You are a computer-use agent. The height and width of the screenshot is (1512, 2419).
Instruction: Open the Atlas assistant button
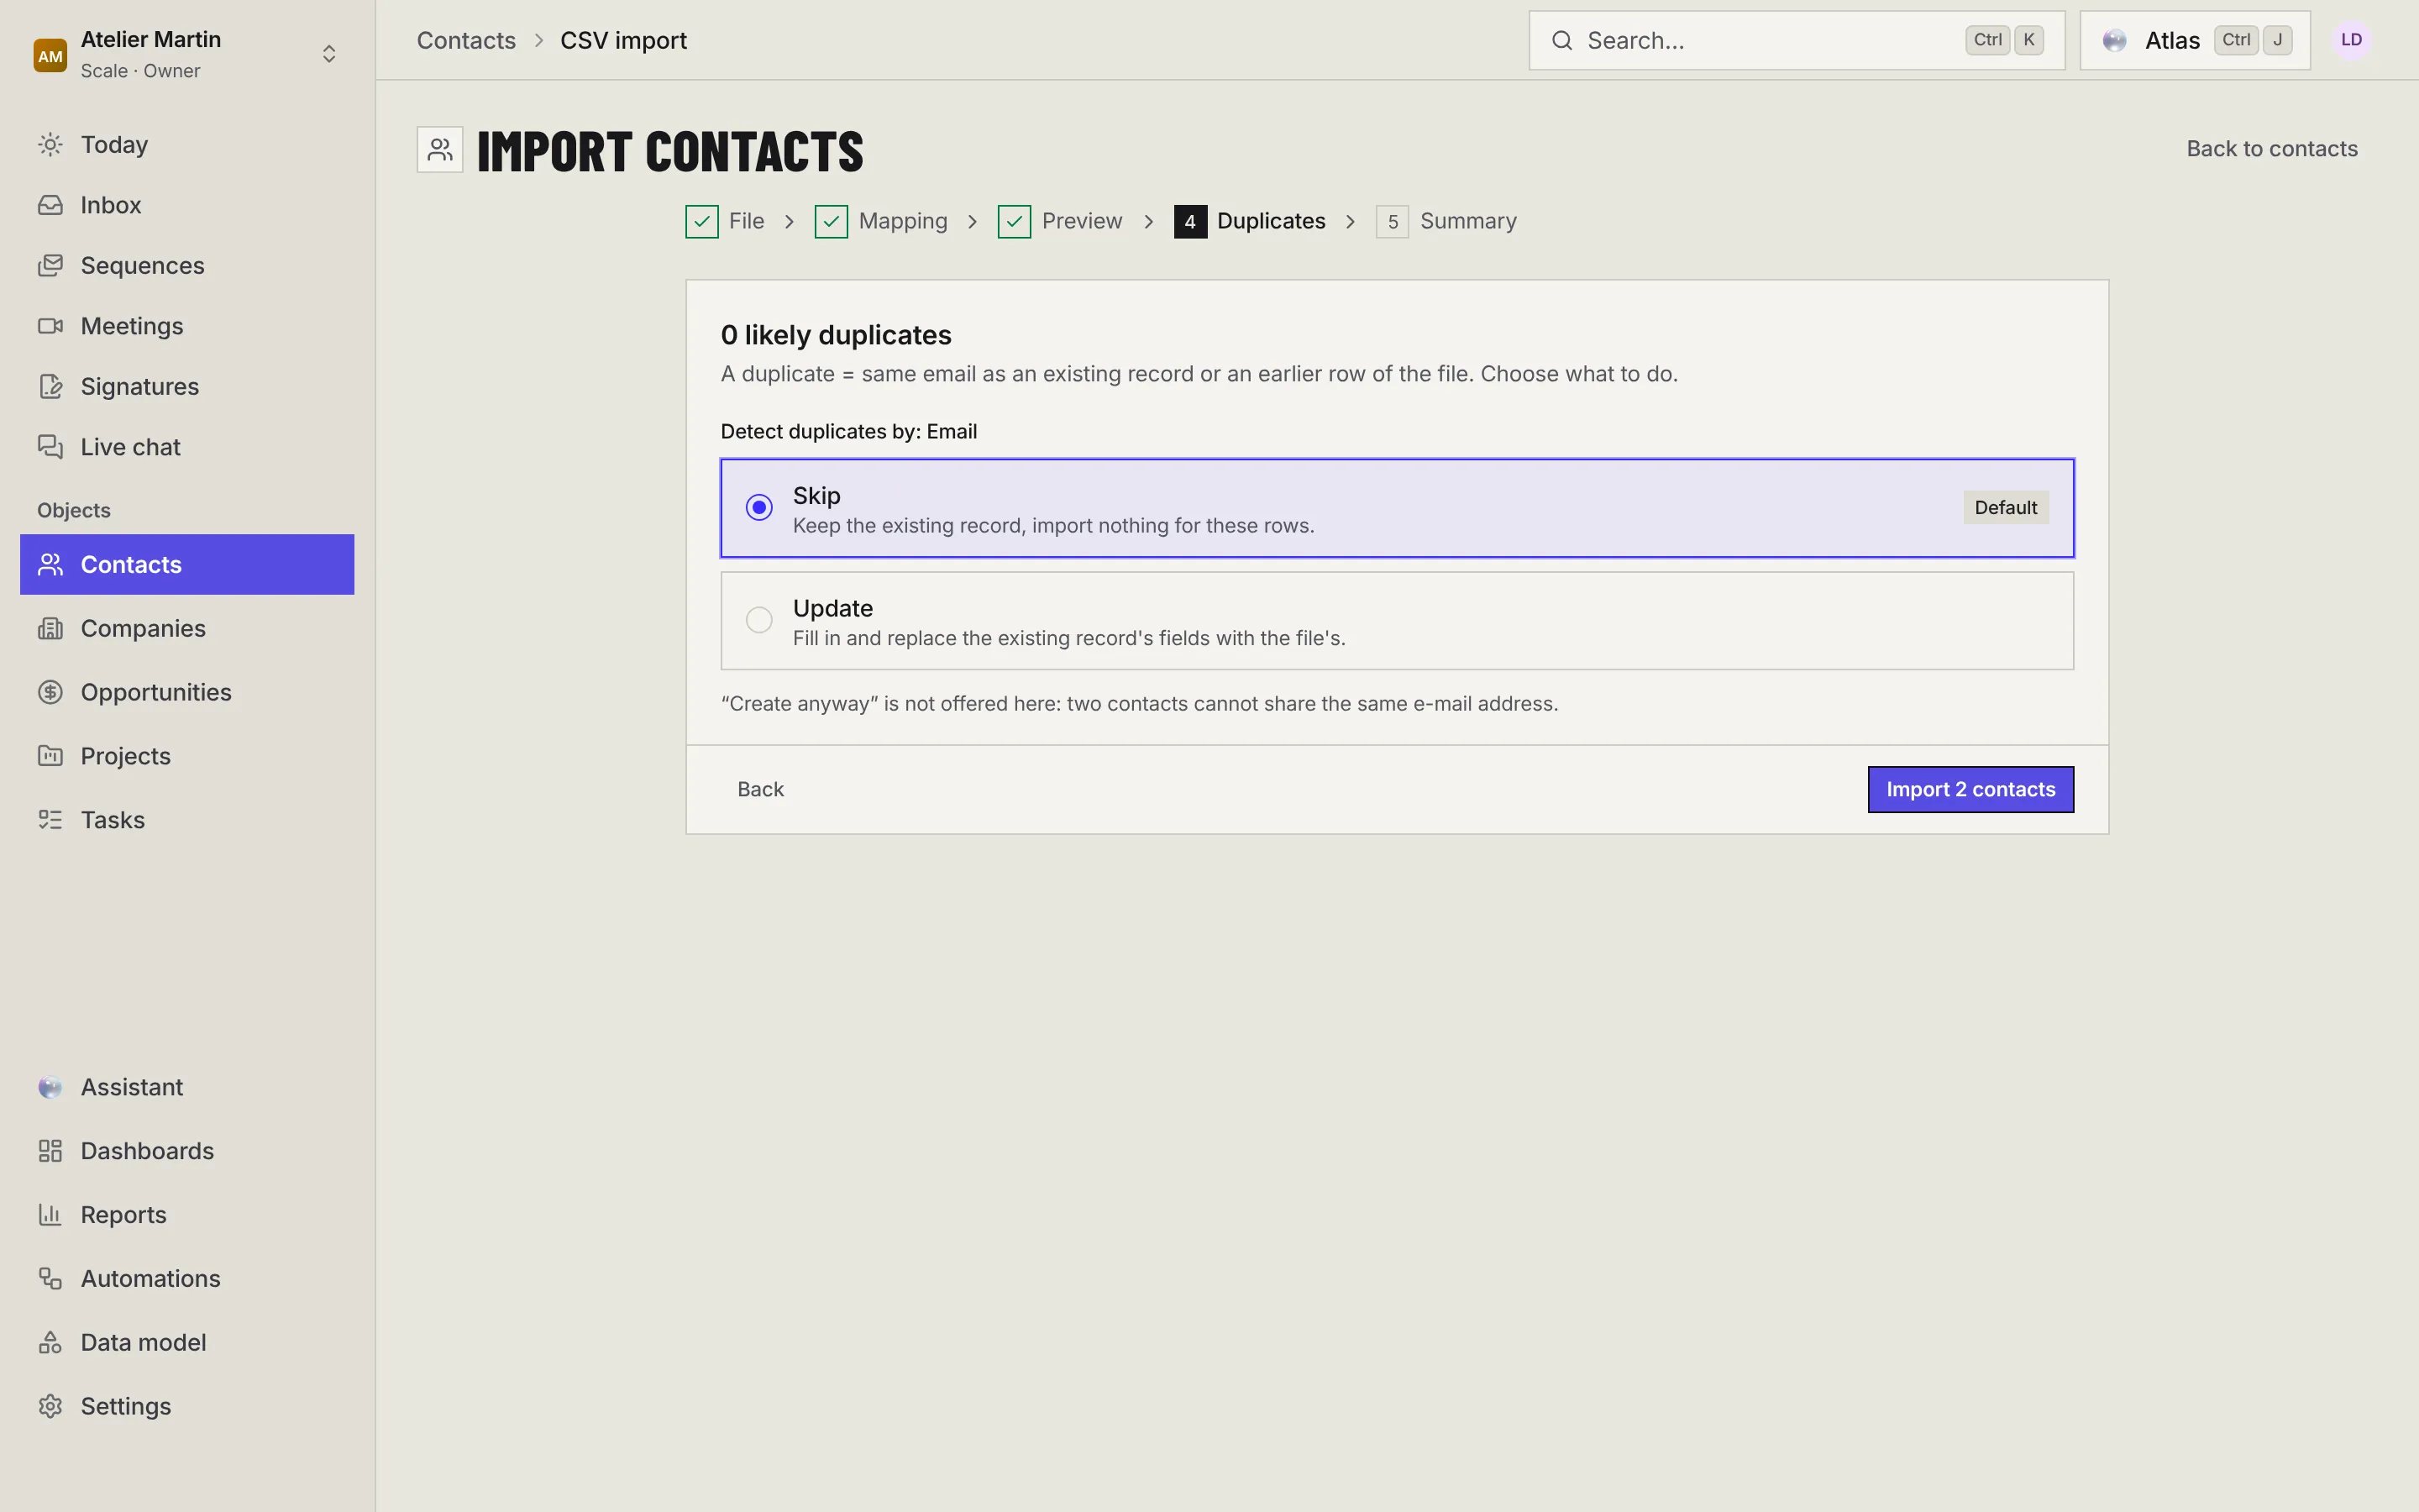coord(2194,40)
